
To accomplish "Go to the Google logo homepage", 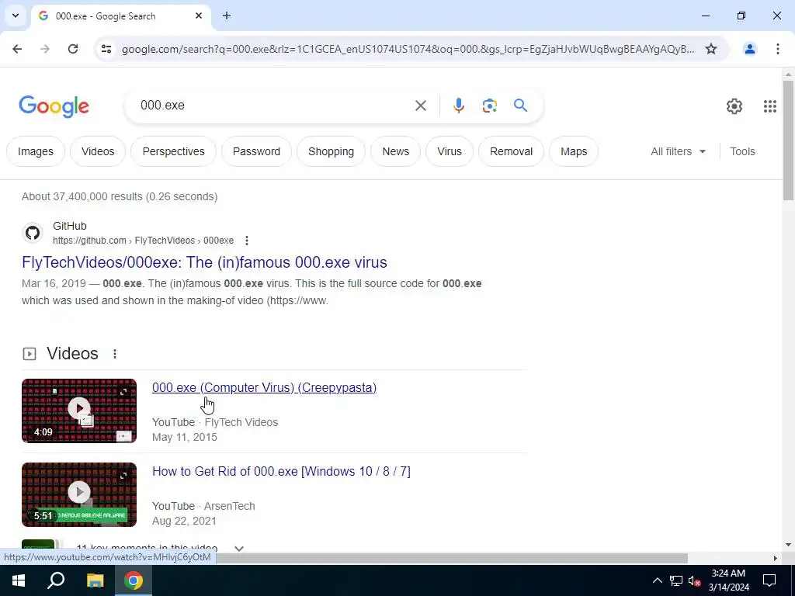I will [54, 106].
